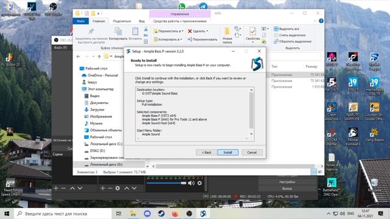Screen dimensions: 390x219
Task: Click Настройки button in OBS
Action: pos(287,182)
